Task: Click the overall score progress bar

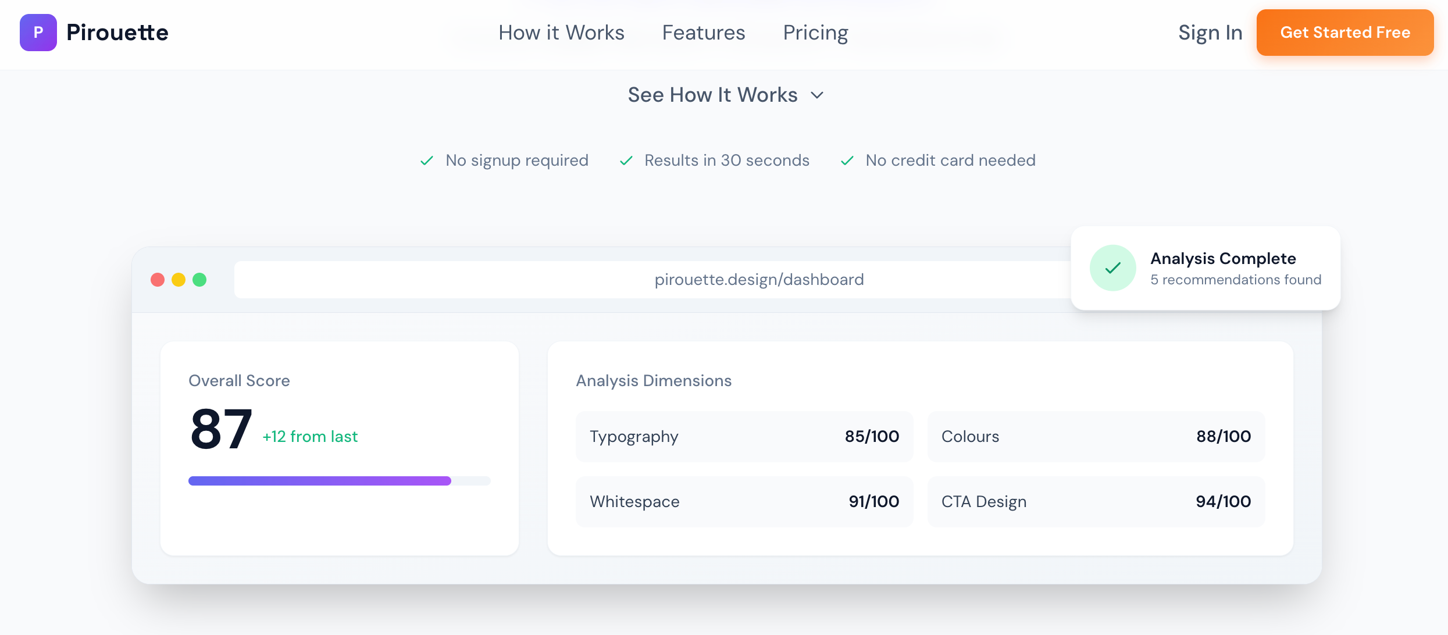Action: click(340, 481)
